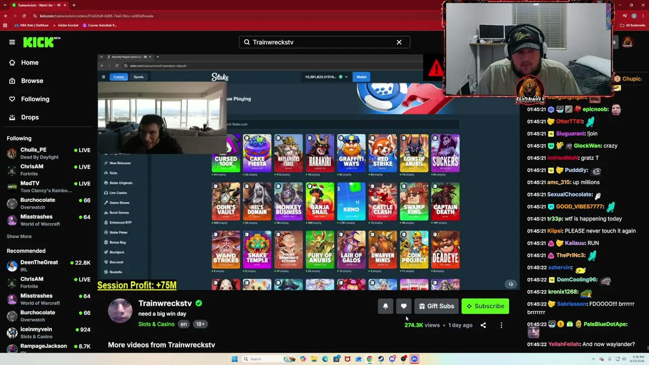The image size is (649, 365).
Task: Click the Deadeye game tile
Action: (446, 250)
